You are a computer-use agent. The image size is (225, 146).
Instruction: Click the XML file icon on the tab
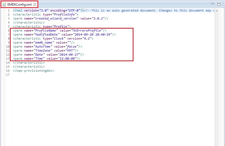(4, 5)
